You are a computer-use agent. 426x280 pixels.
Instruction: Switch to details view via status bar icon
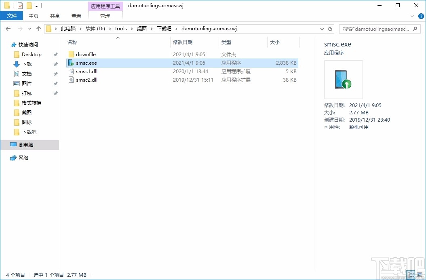point(411,274)
